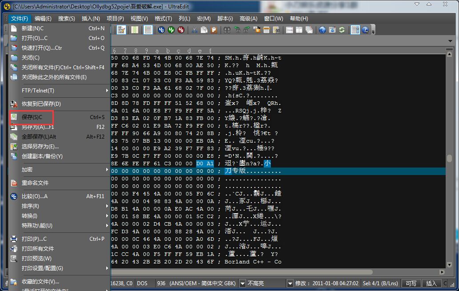459x291 pixels.
Task: Open the encoding dropdown after GBK
Action: point(243,283)
